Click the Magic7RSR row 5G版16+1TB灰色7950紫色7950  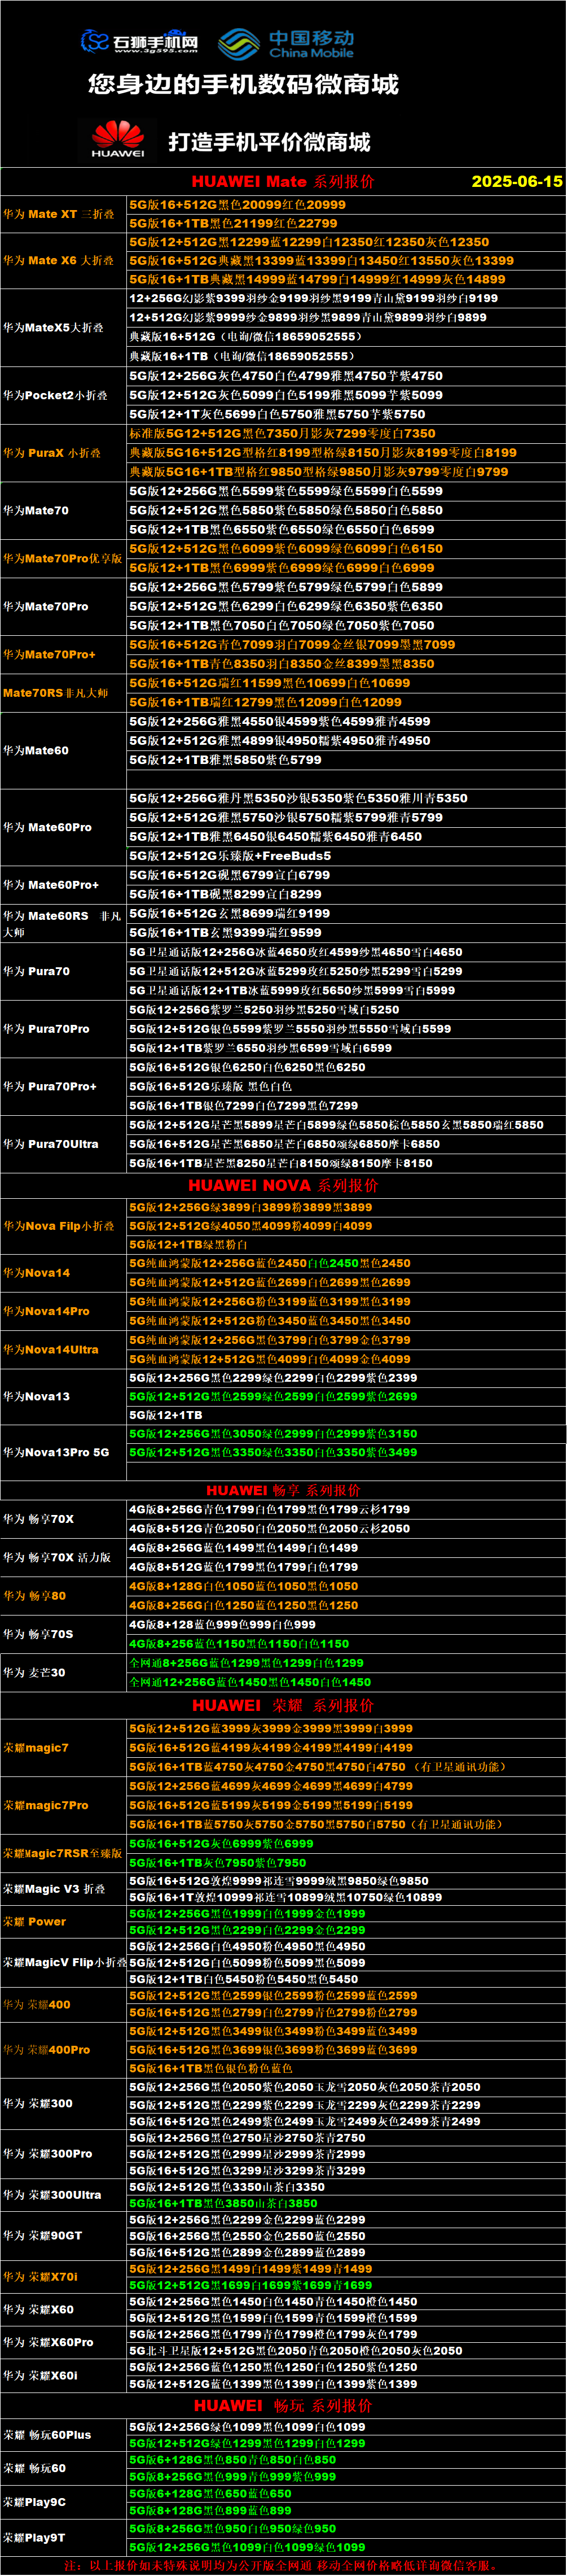point(218,1863)
